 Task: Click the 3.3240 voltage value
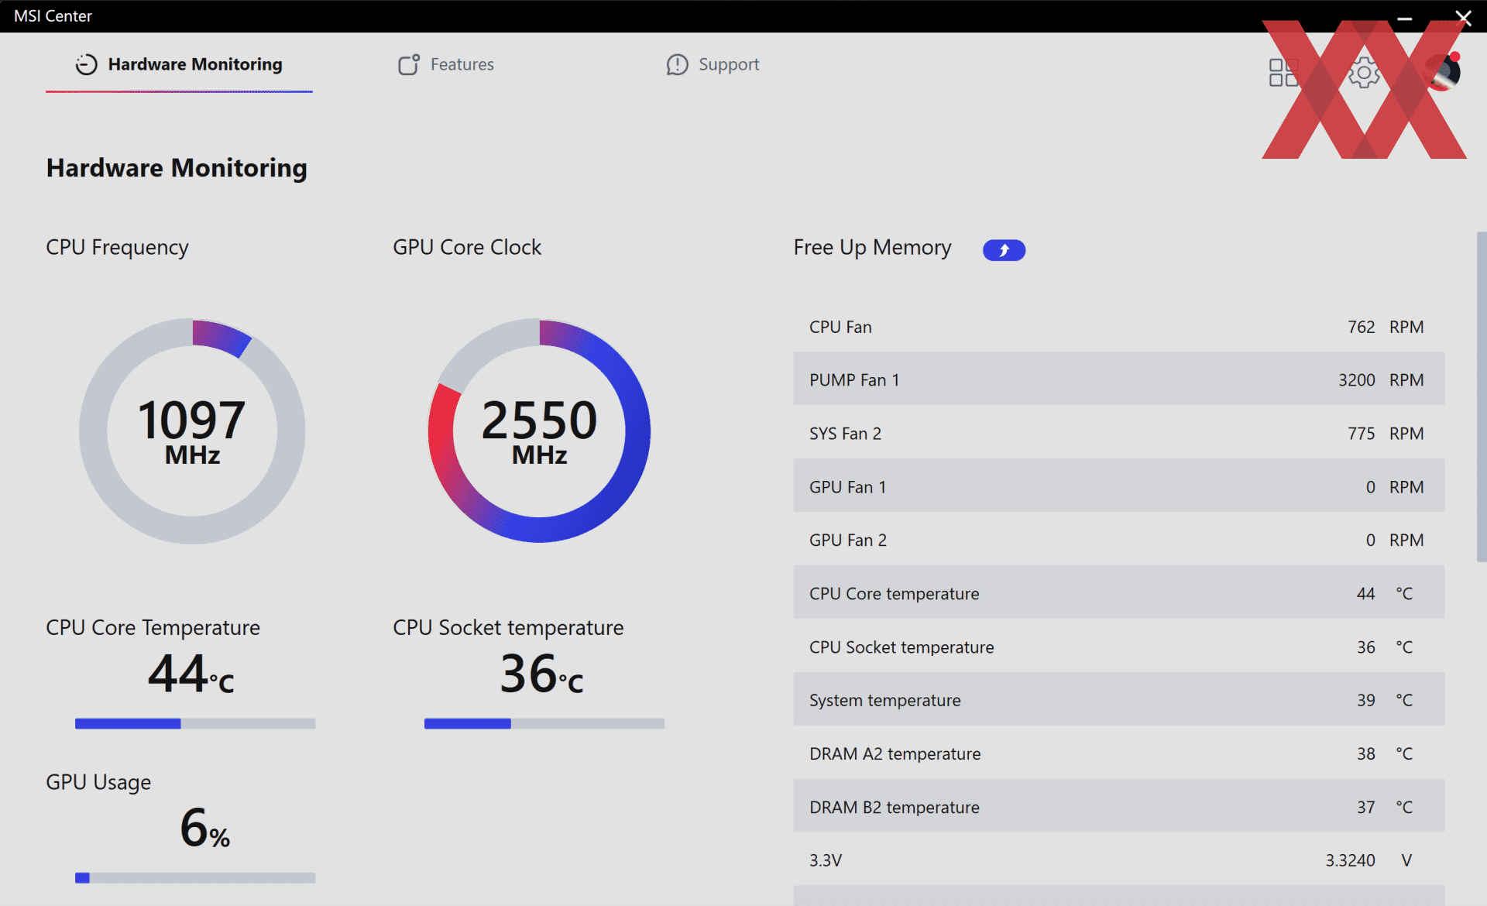pyautogui.click(x=1350, y=860)
